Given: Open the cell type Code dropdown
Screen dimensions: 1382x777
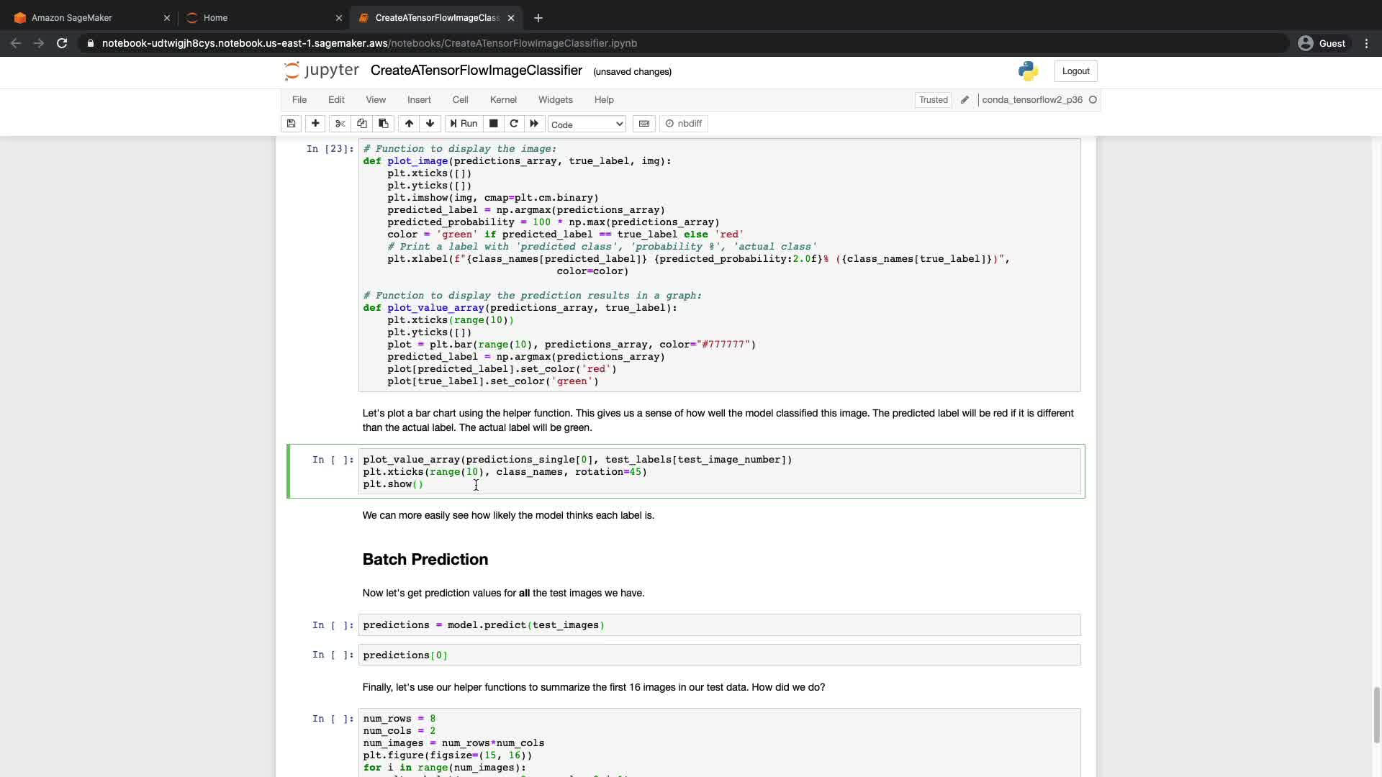Looking at the screenshot, I should [x=587, y=124].
